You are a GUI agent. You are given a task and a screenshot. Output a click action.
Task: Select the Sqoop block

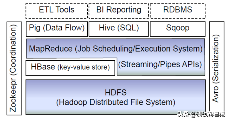(178, 29)
